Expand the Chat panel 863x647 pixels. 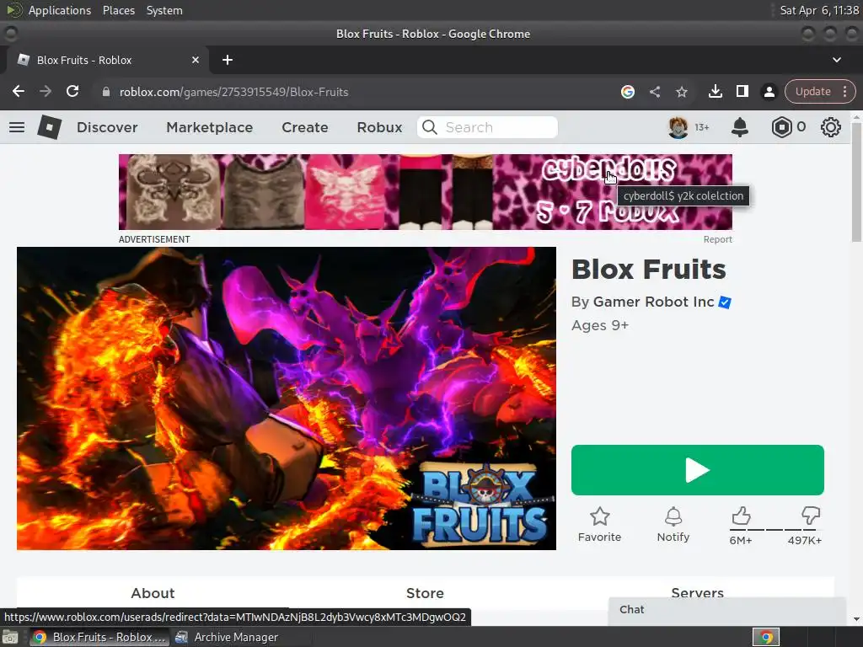pyautogui.click(x=727, y=610)
